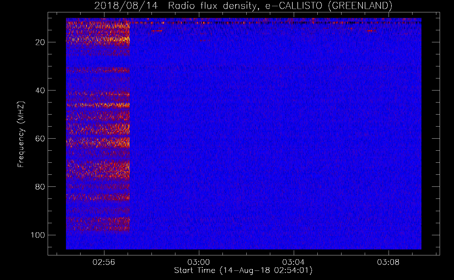
Task: Click the 40 MHz frequency tick label
Action: [x=40, y=90]
